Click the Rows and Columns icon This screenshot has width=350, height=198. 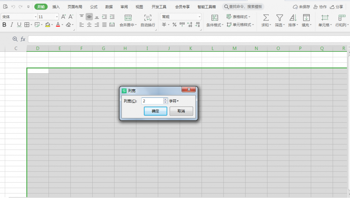click(x=341, y=18)
